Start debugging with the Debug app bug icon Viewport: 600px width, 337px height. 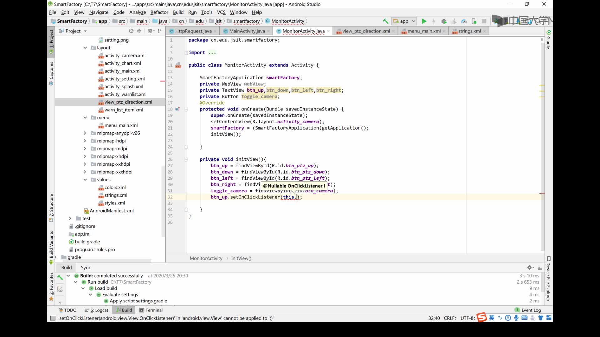[444, 21]
